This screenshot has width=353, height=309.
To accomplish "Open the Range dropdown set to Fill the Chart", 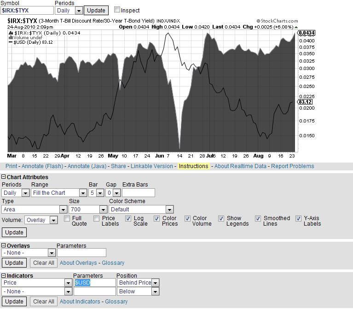I will point(58,193).
